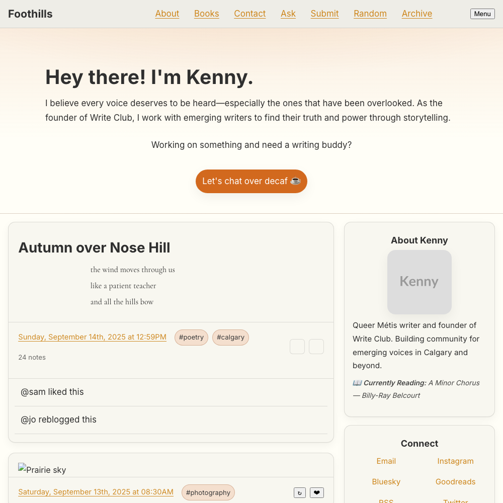This screenshot has width=503, height=503.
Task: Open the #photography tag
Action: tap(208, 492)
